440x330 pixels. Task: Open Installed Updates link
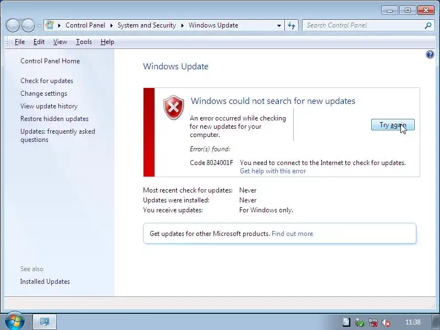tap(45, 282)
